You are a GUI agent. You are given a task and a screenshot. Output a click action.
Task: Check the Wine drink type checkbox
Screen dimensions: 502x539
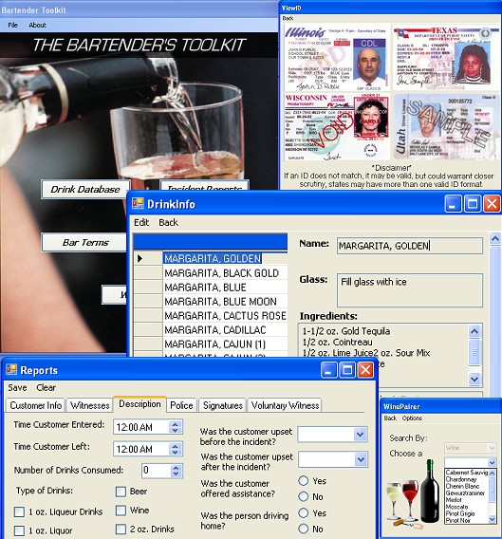point(121,511)
